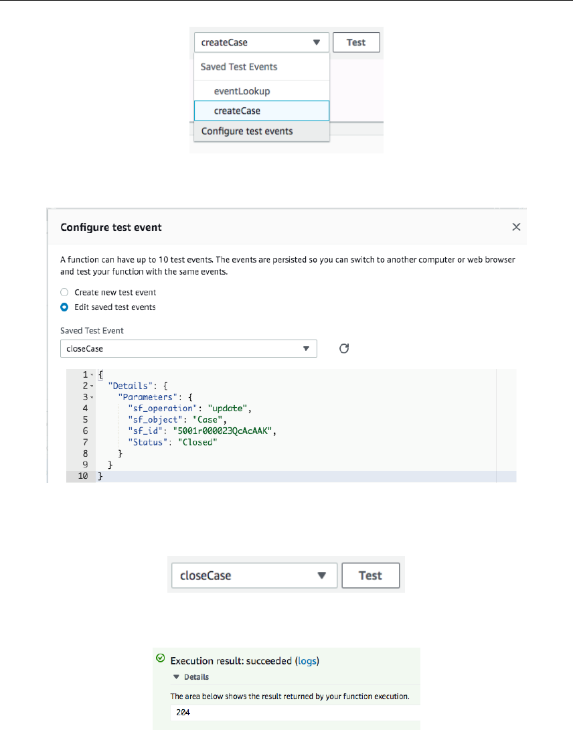Collapse the Parameters fold arrow on line 3
Viewport: 573px width, 730px height.
tap(92, 397)
